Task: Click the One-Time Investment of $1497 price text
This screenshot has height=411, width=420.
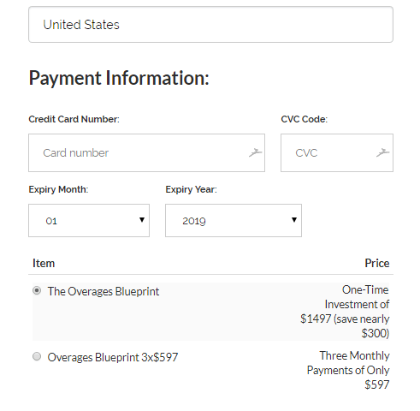Action: point(345,312)
